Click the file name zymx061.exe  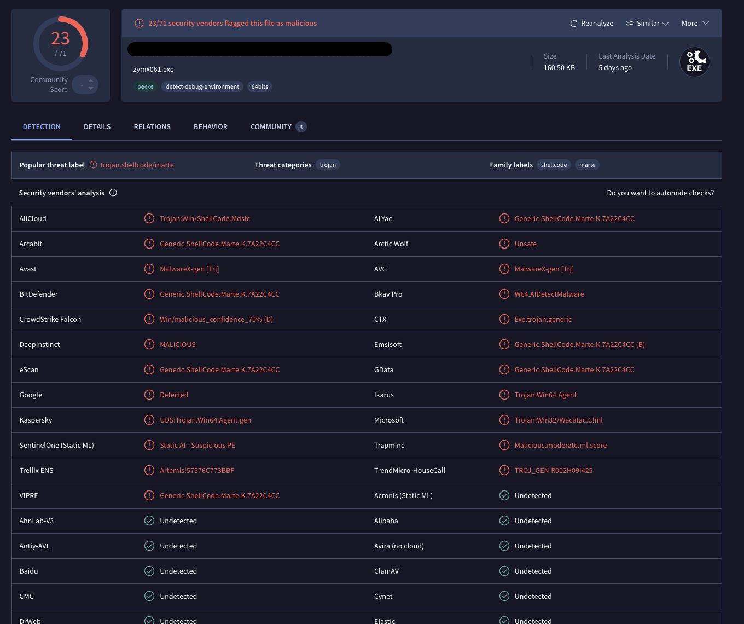(x=154, y=70)
